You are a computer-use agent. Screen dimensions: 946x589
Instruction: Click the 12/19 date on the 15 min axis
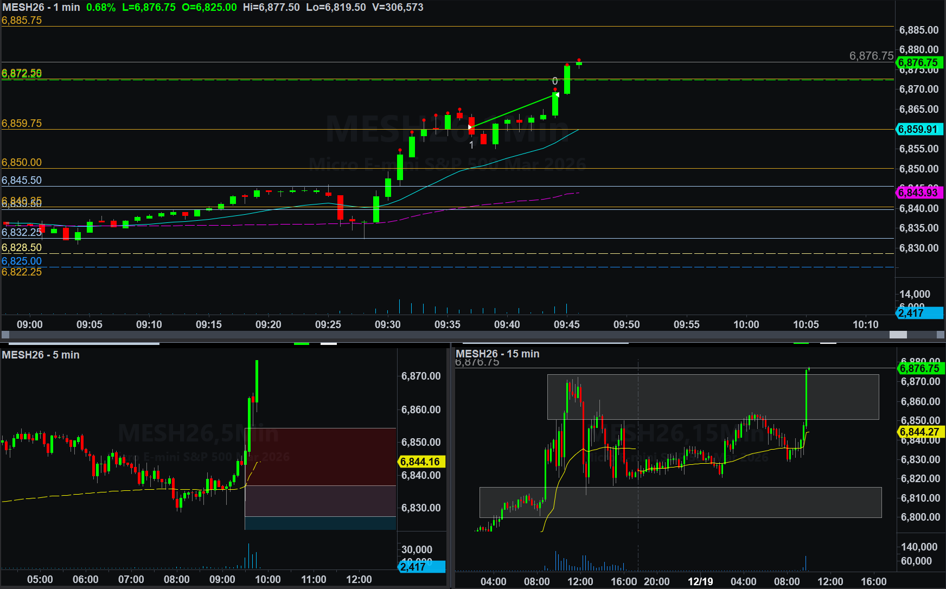pyautogui.click(x=700, y=581)
